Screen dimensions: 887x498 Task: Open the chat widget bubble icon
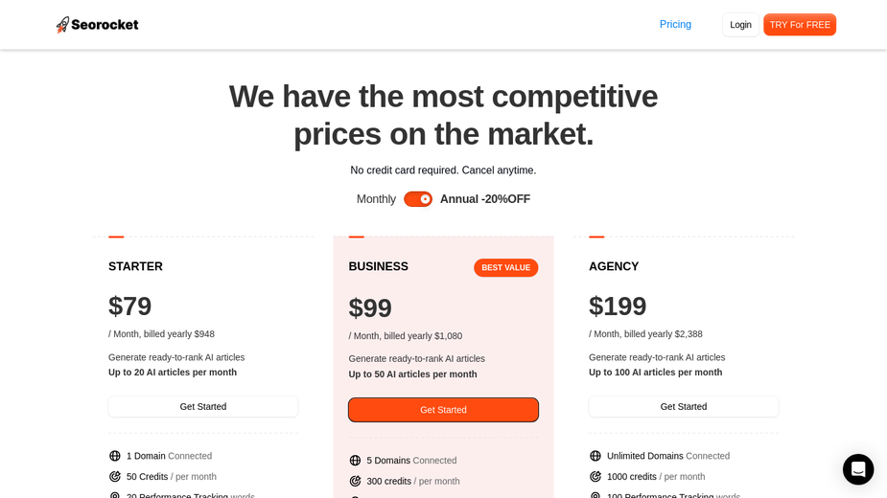[x=858, y=469]
